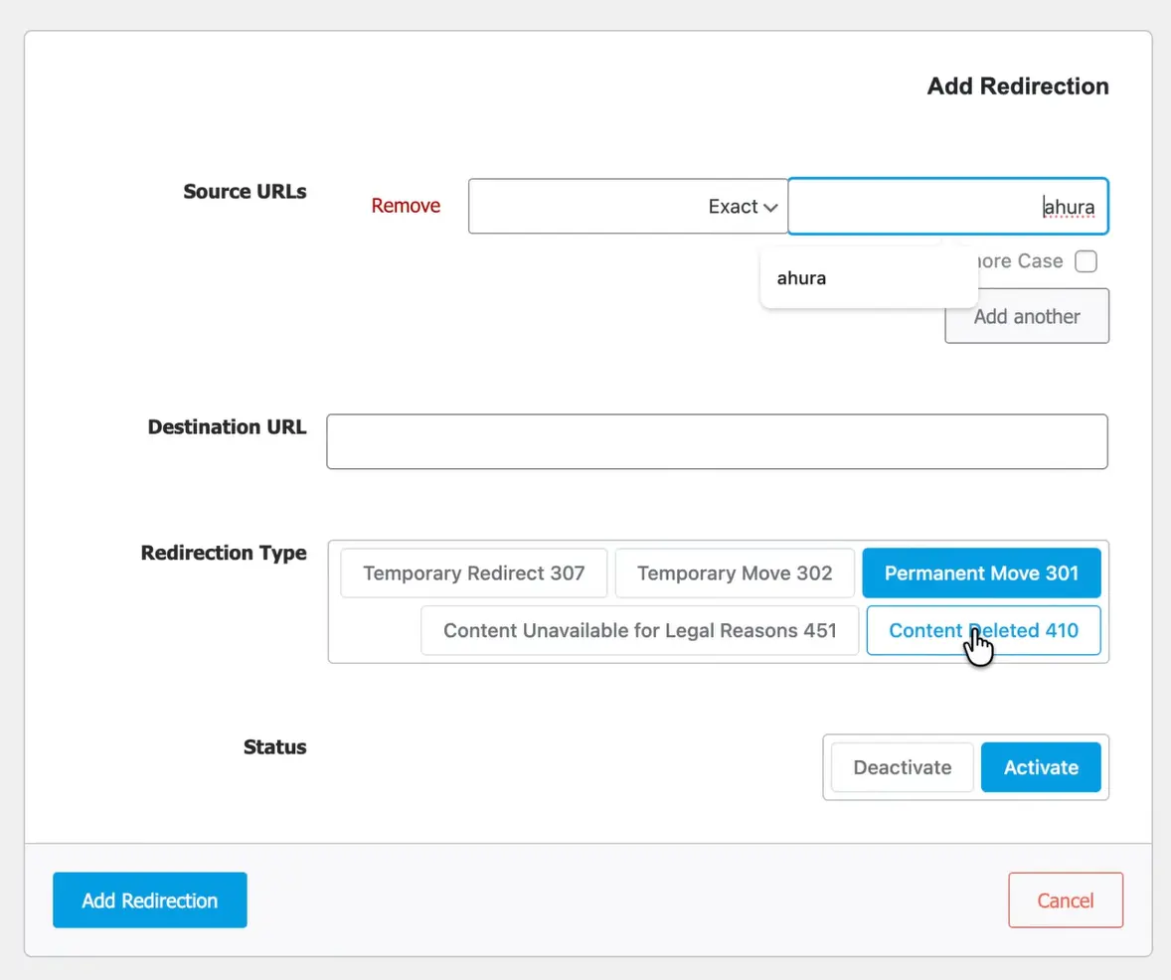Choose Temporary Move 302 option
Screen dimensions: 1171x980
[x=734, y=573]
